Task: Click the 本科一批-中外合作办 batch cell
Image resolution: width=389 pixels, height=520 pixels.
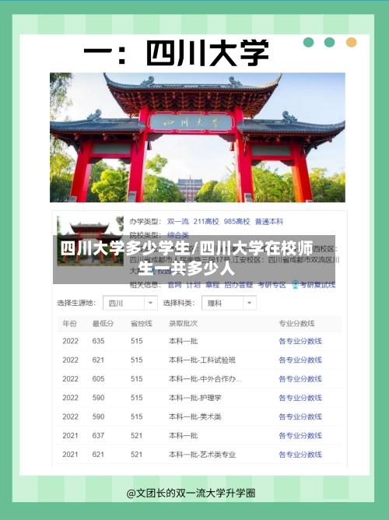Action: 205,379
